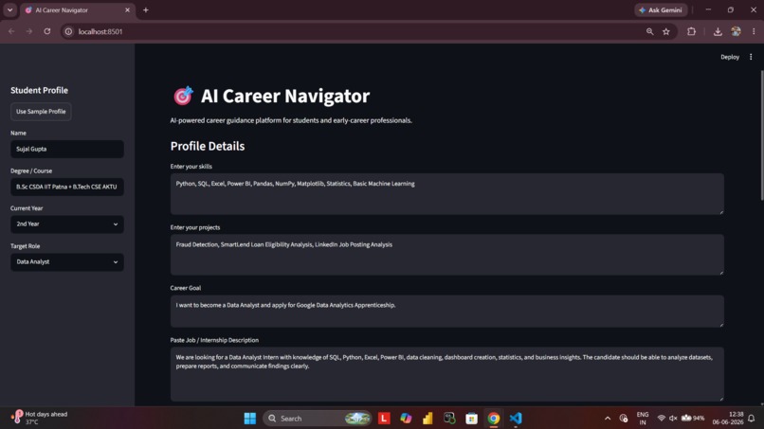The image size is (764, 429).
Task: Select the AI Career Navigator tab
Action: coord(77,10)
